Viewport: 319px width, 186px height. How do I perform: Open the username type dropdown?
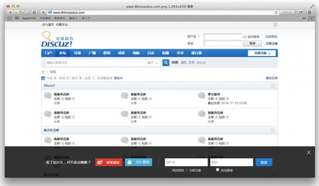pyautogui.click(x=193, y=36)
